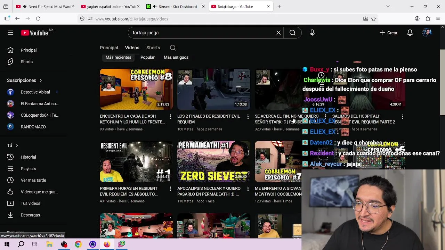The image size is (445, 250).
Task: Open Windows taskbar search
Action: [x=21, y=244]
